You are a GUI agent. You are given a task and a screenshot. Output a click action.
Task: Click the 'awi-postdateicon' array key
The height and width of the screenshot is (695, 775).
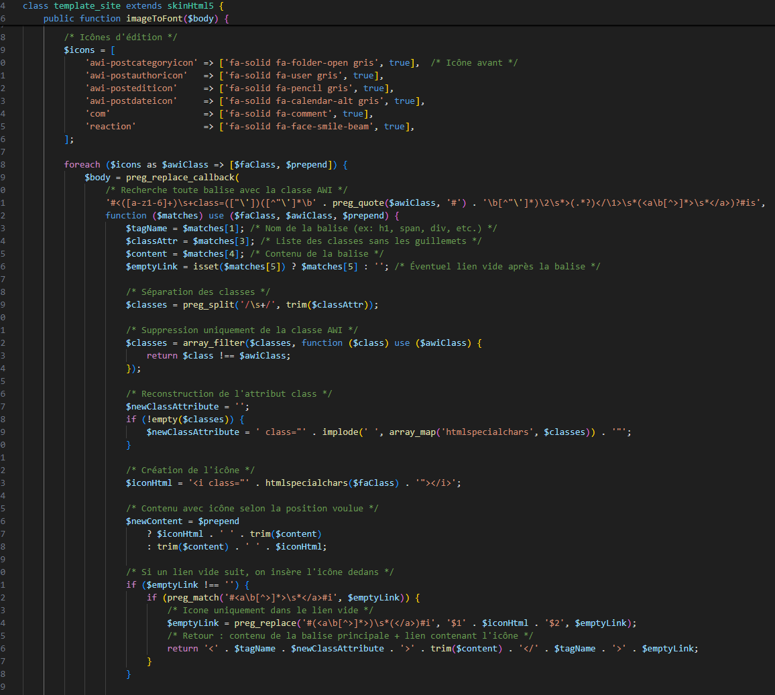[x=131, y=101]
